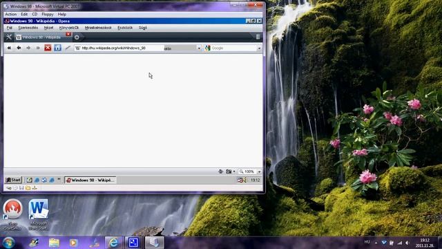Open the Help menu in Virtual PC
442x249 pixels.
62,14
